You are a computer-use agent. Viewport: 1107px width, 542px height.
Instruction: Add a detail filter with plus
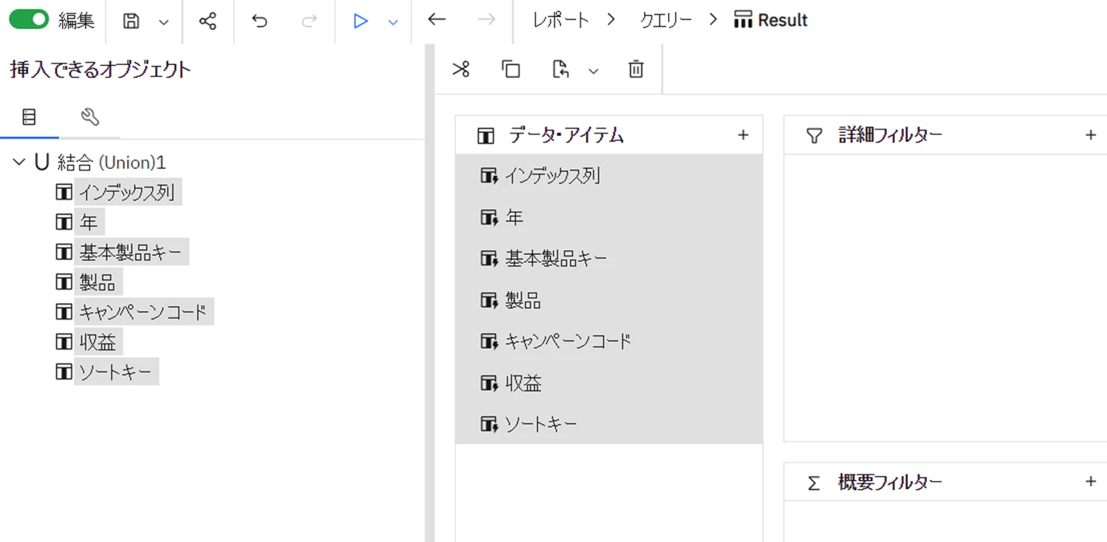pos(1090,135)
